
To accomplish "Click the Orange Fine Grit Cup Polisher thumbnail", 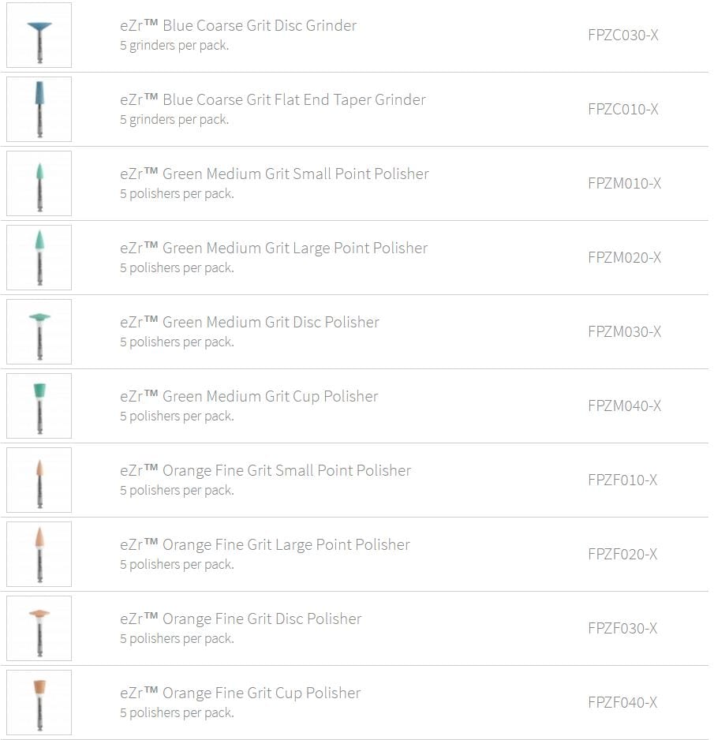I will pyautogui.click(x=39, y=702).
